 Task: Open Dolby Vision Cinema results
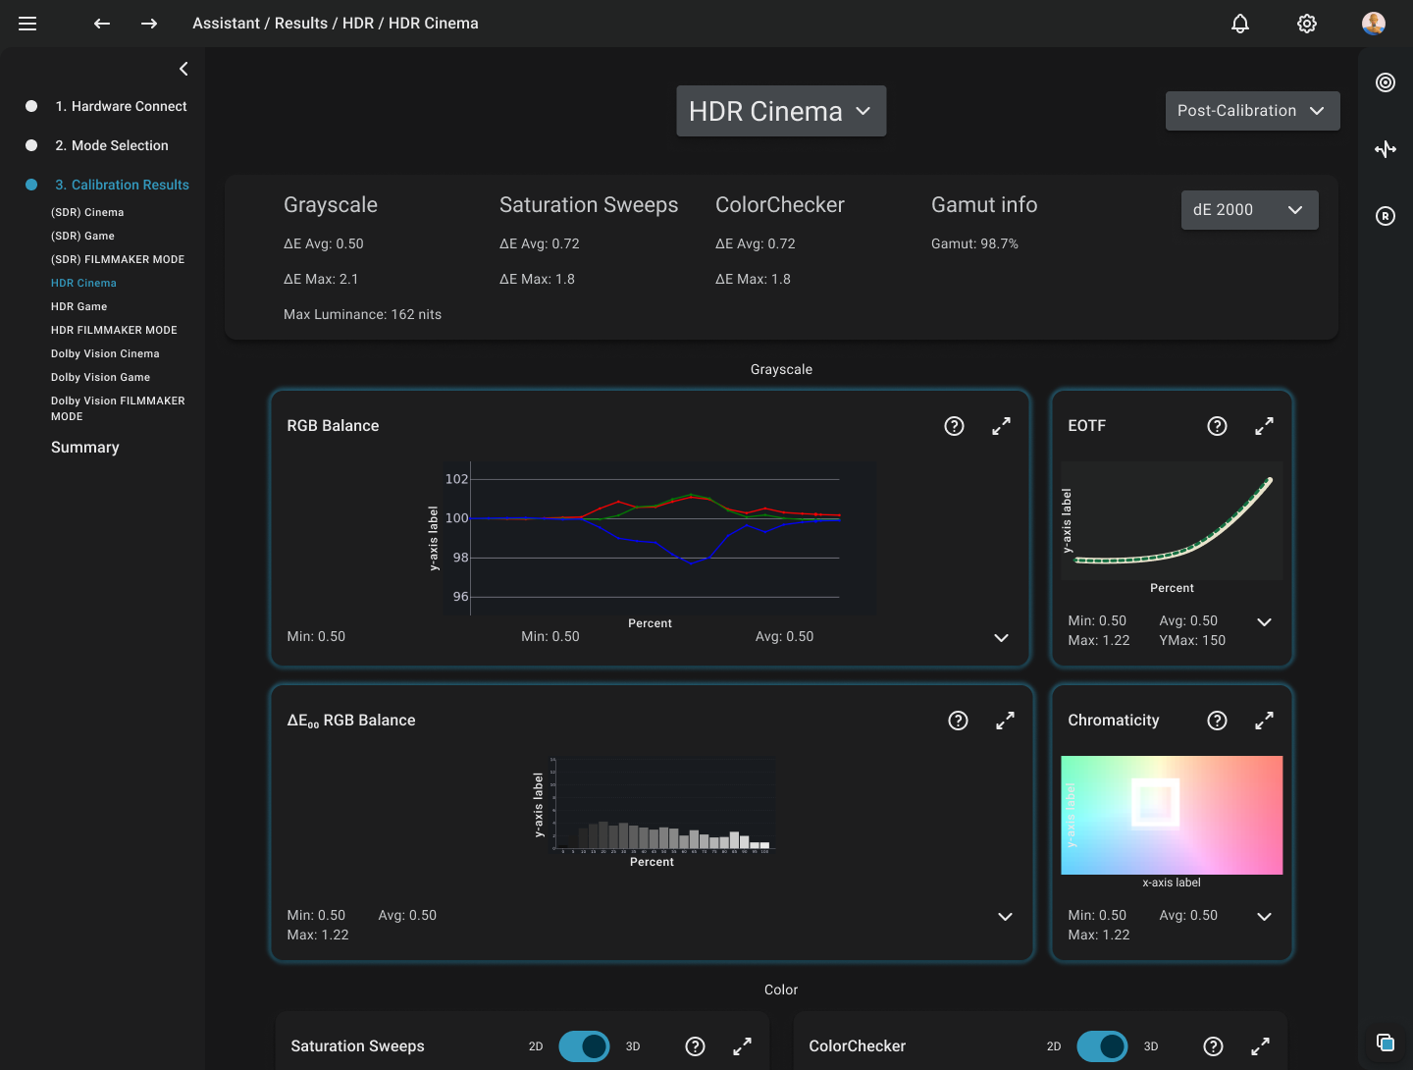(x=105, y=353)
